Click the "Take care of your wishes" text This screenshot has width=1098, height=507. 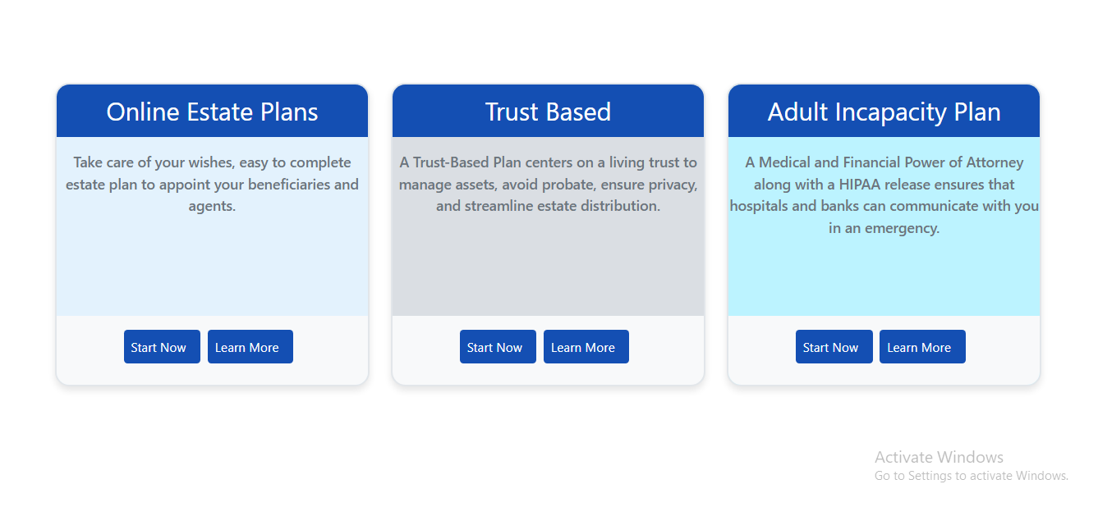coord(212,162)
